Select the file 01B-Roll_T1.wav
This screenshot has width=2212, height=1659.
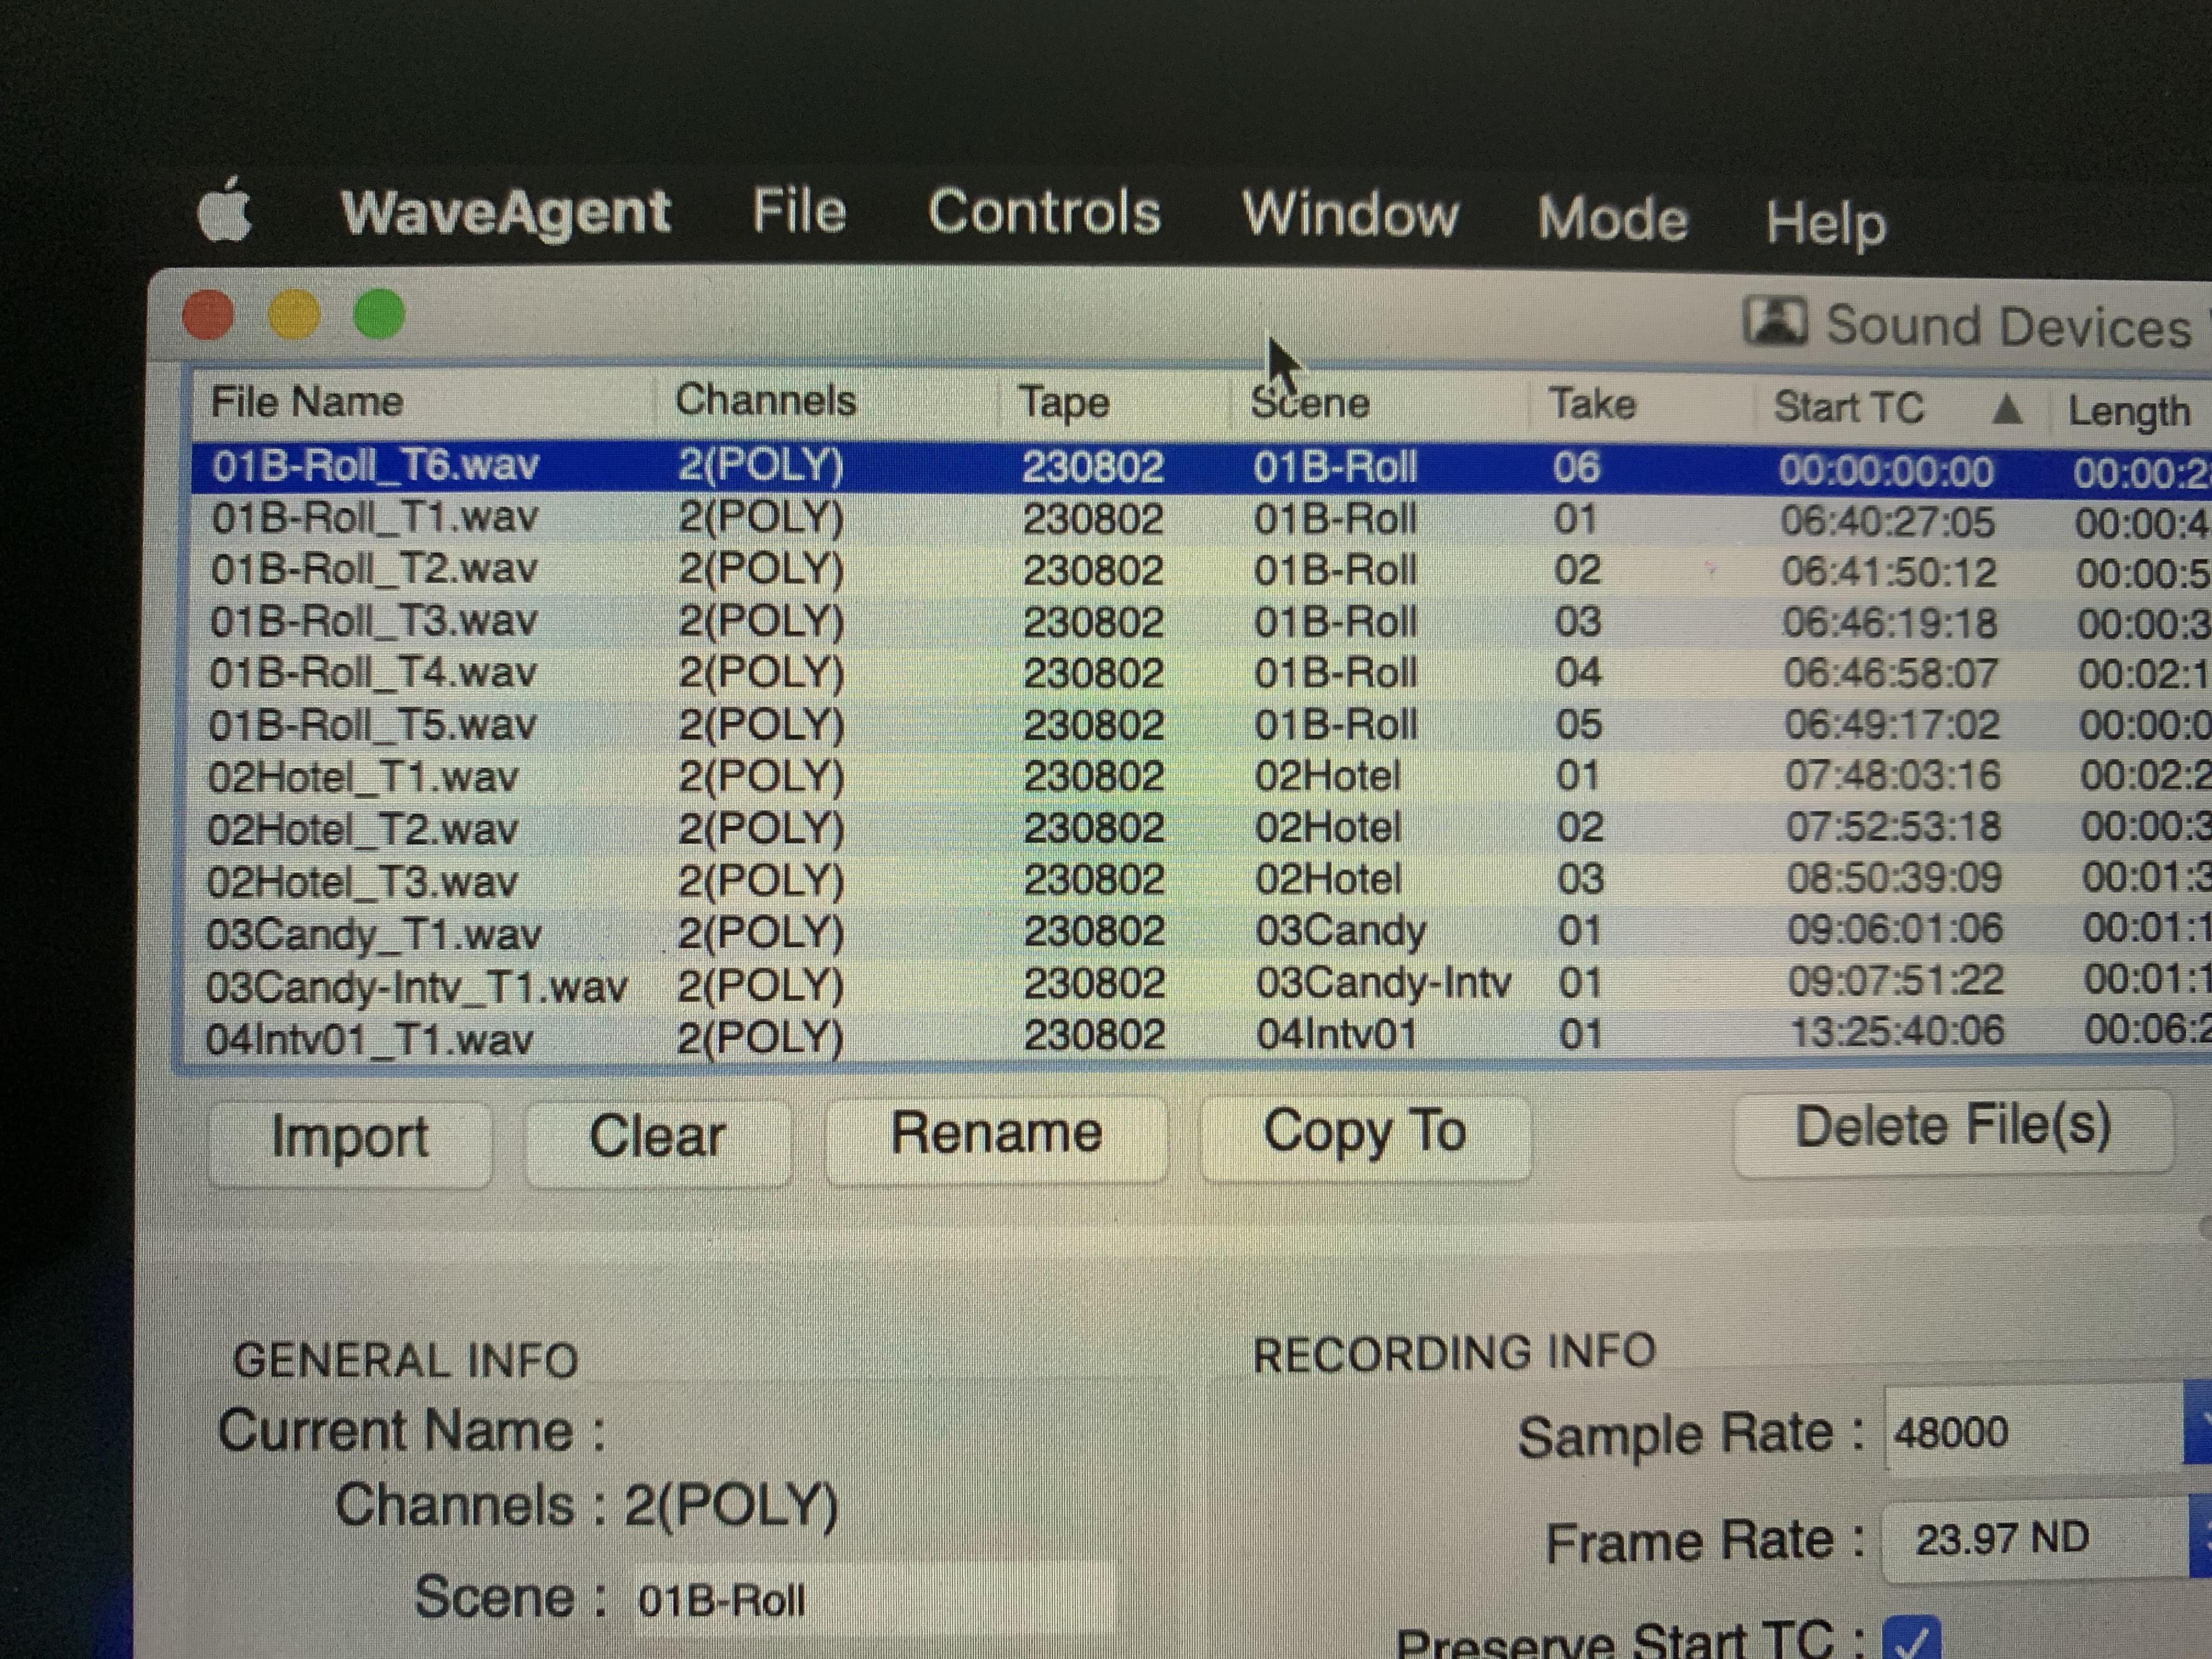[375, 518]
